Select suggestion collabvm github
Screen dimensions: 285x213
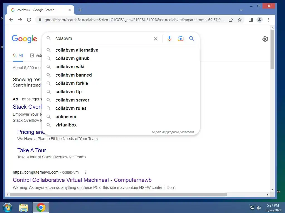(x=121, y=58)
